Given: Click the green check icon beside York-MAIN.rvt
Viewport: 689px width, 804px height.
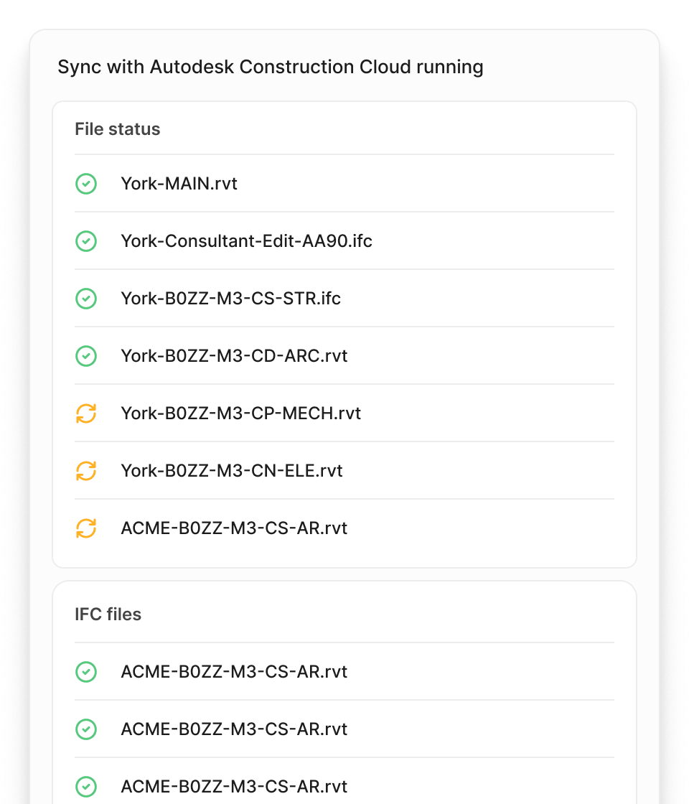Looking at the screenshot, I should coord(86,184).
